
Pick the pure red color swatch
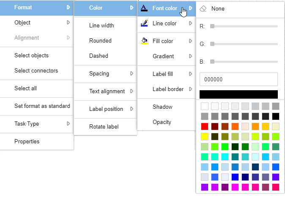pos(205,126)
